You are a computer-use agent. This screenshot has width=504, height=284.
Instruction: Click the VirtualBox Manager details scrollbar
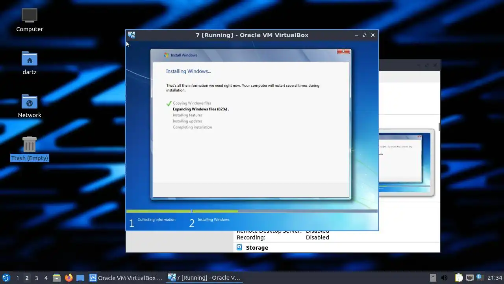(439, 126)
